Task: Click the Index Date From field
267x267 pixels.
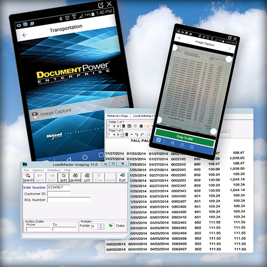Action: 38,229
